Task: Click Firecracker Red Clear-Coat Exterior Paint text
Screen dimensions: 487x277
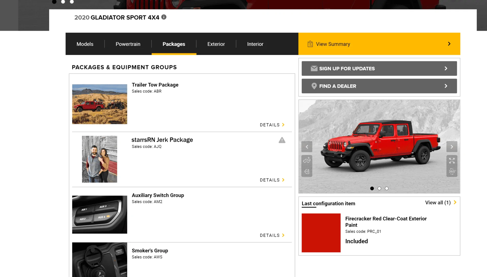Action: click(x=386, y=222)
